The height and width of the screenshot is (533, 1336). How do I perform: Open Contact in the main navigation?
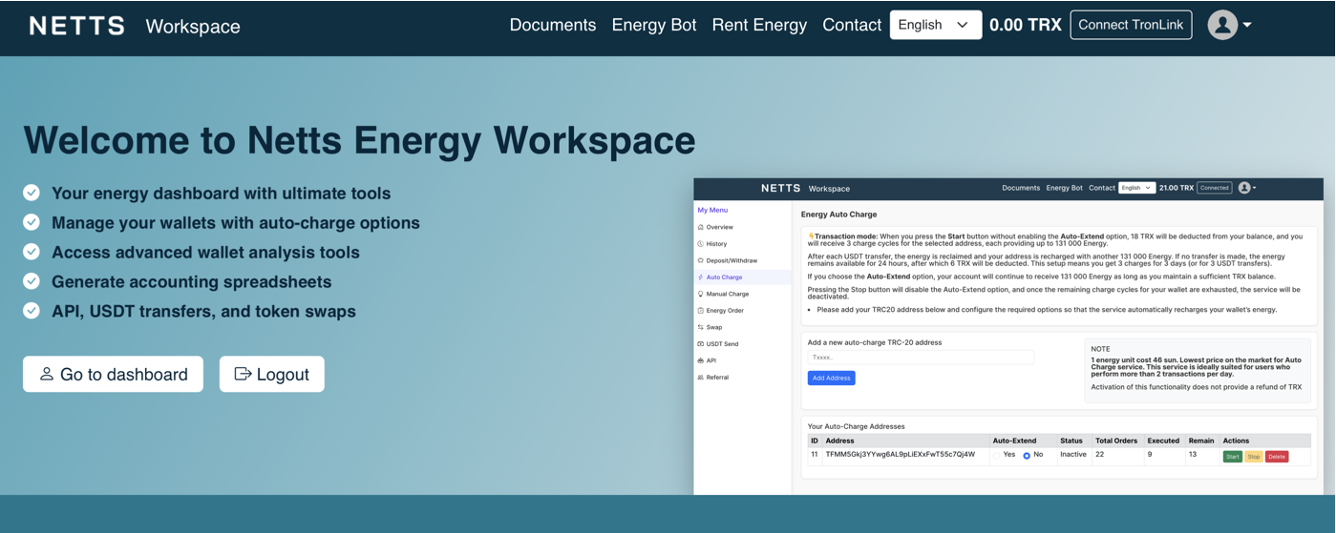852,25
